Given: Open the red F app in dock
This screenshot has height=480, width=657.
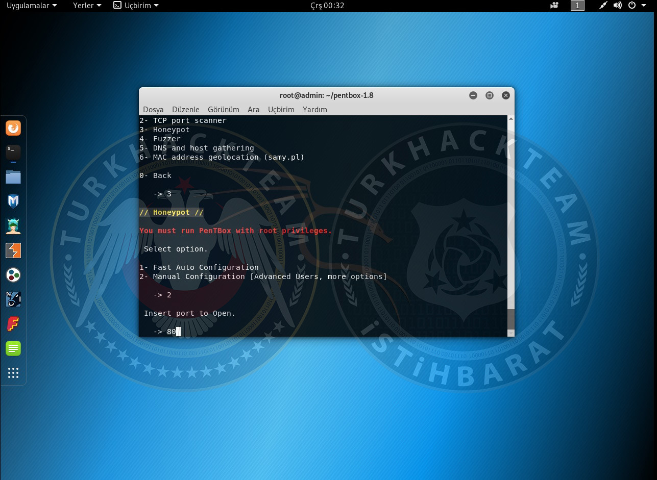Looking at the screenshot, I should (x=13, y=324).
